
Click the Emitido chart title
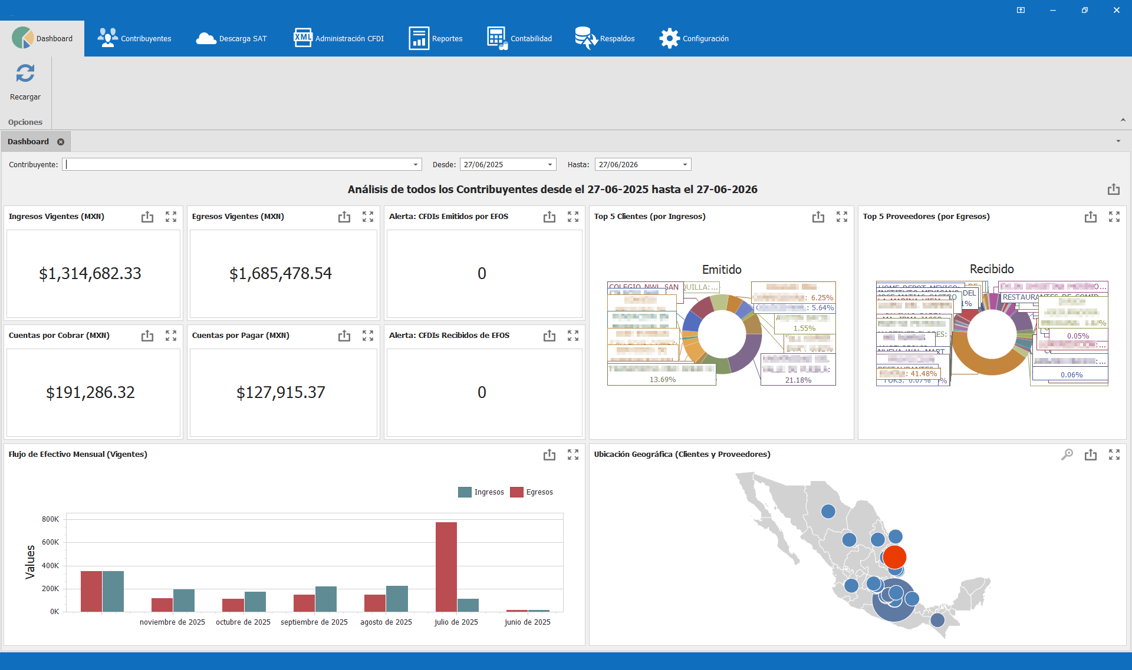(x=722, y=270)
